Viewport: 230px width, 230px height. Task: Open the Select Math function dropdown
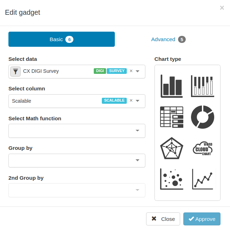pos(77,131)
